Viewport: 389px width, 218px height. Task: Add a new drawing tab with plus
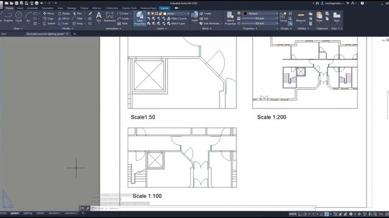(x=74, y=34)
